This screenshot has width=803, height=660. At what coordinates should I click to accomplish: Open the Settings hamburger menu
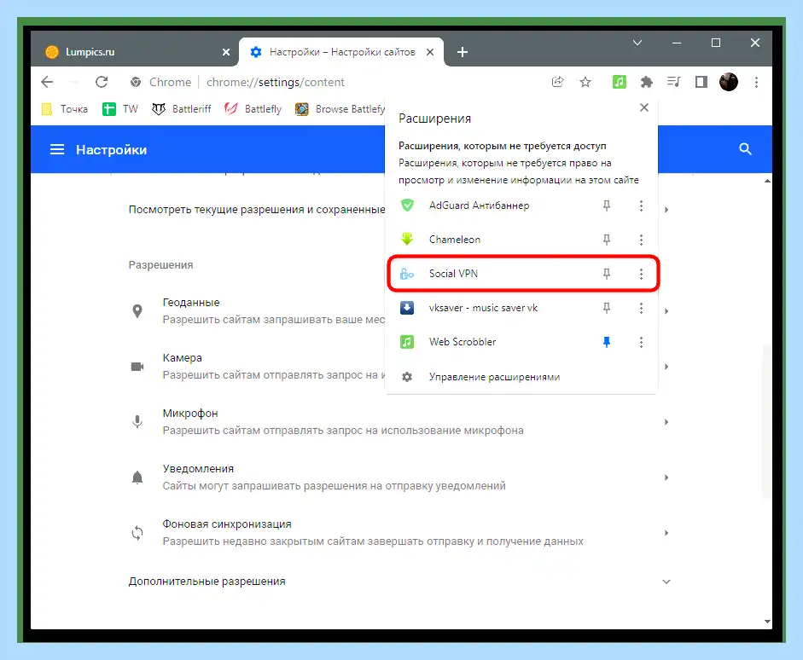click(x=57, y=149)
